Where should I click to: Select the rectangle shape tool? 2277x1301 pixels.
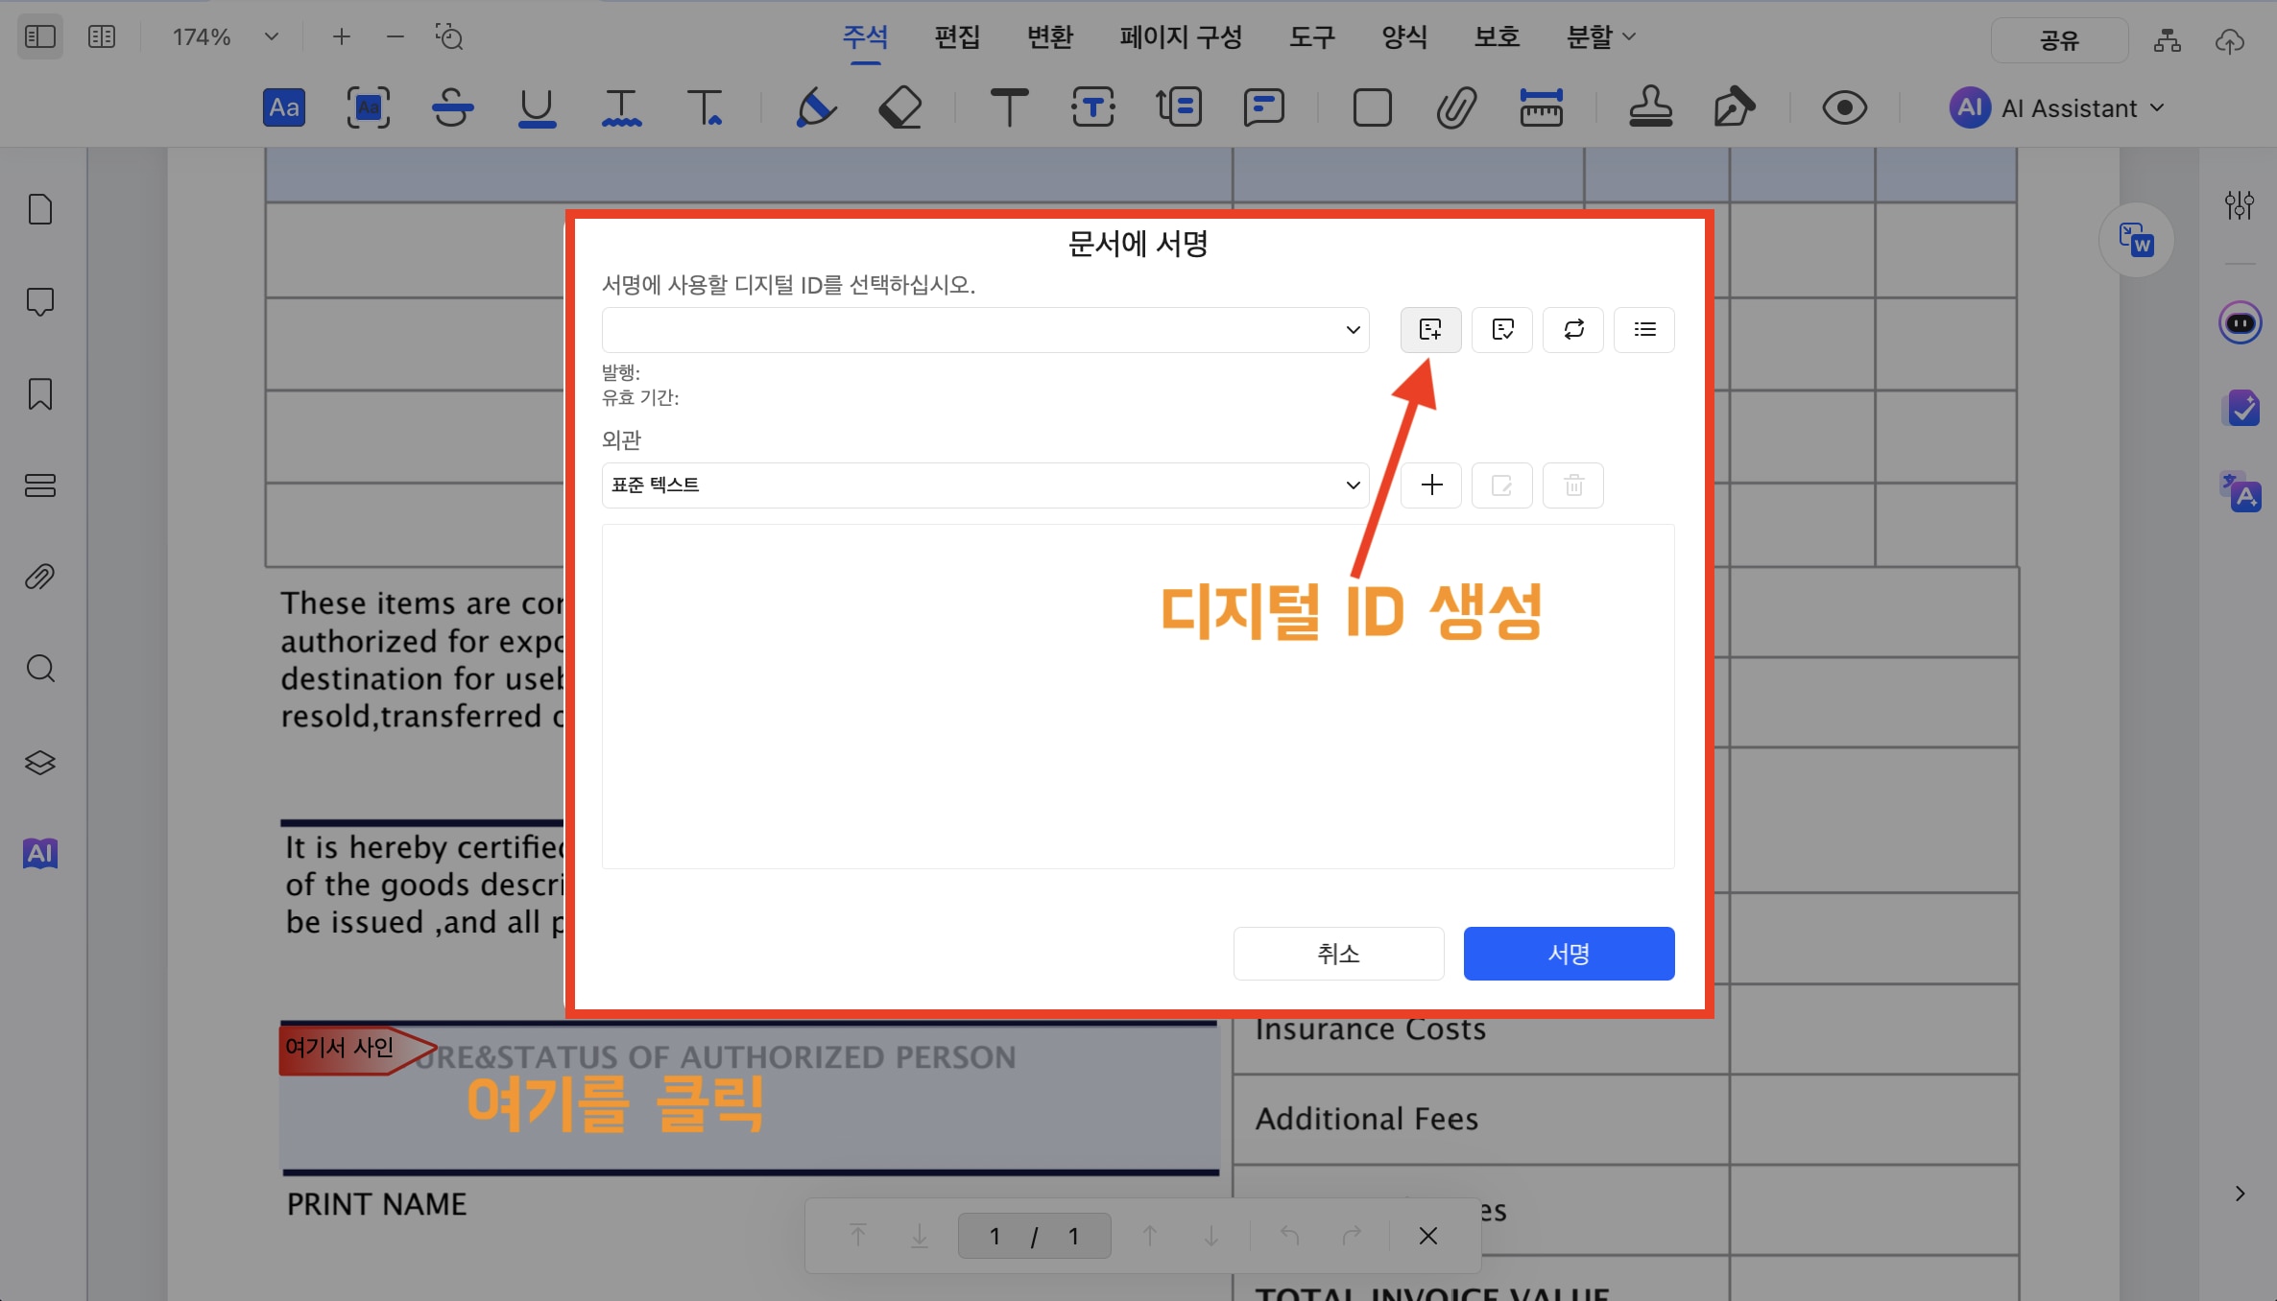tap(1372, 107)
